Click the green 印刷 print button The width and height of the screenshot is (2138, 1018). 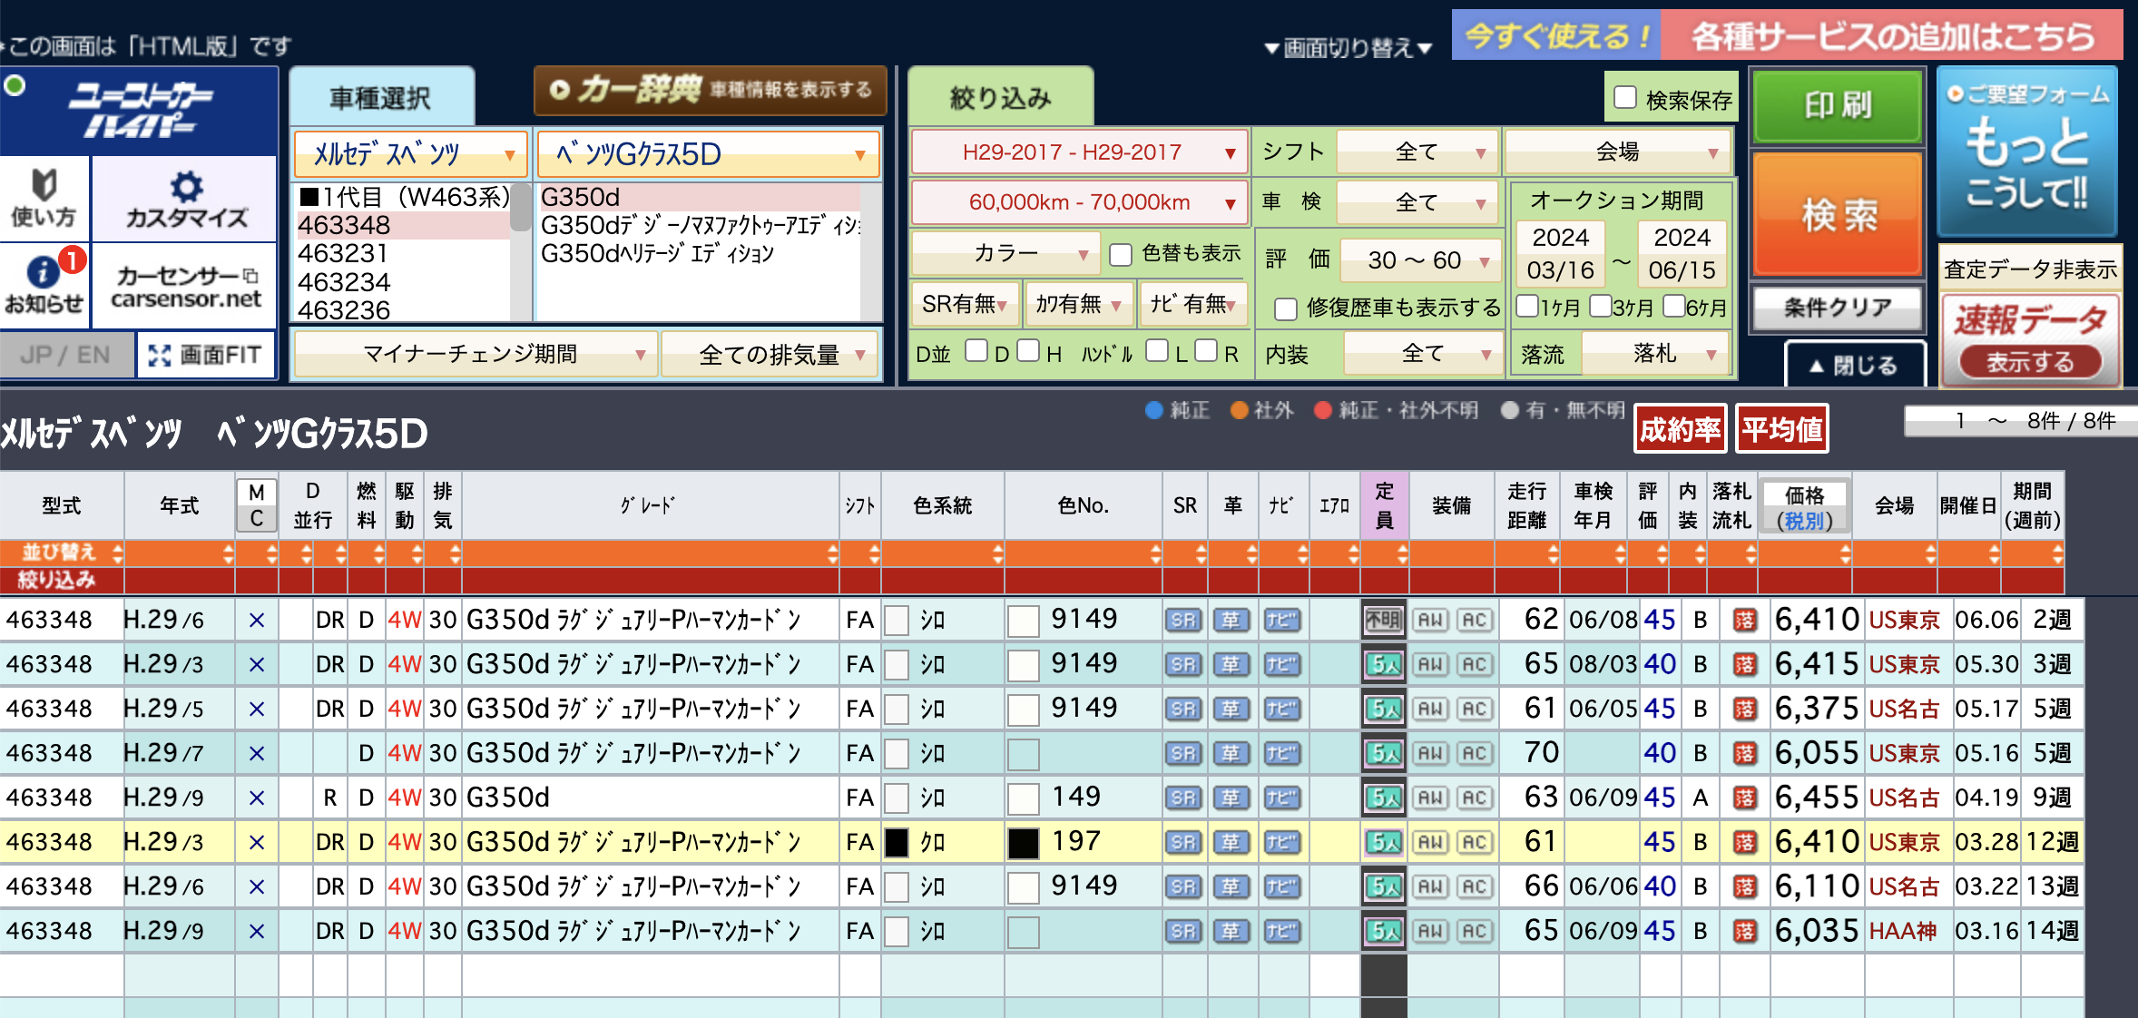point(1839,106)
